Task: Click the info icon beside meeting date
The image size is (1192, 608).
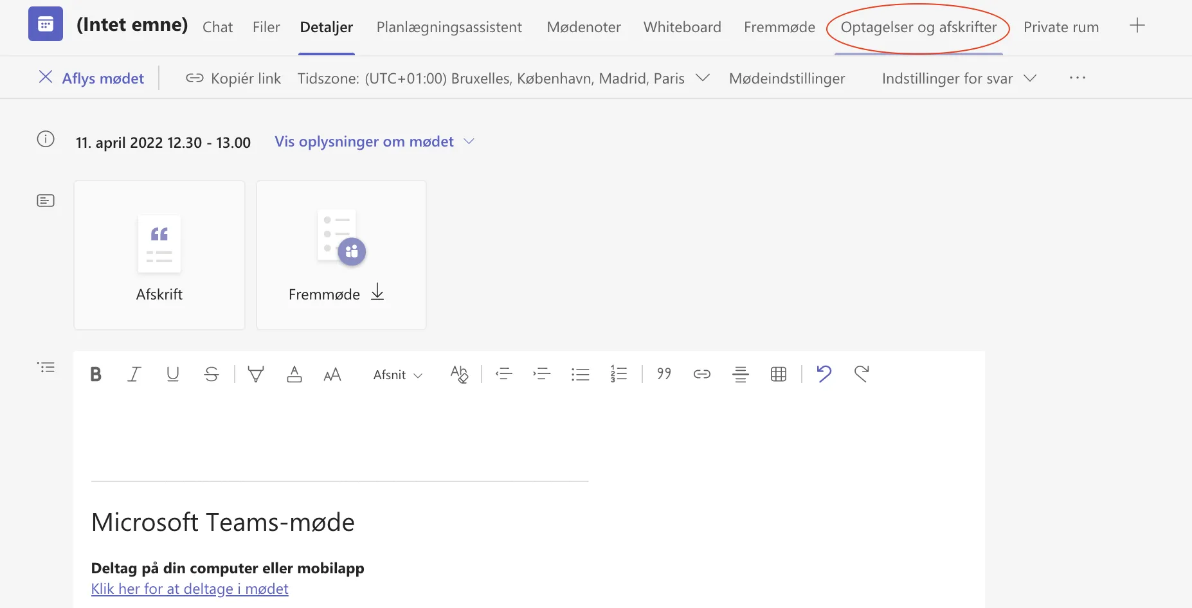Action: click(x=46, y=139)
